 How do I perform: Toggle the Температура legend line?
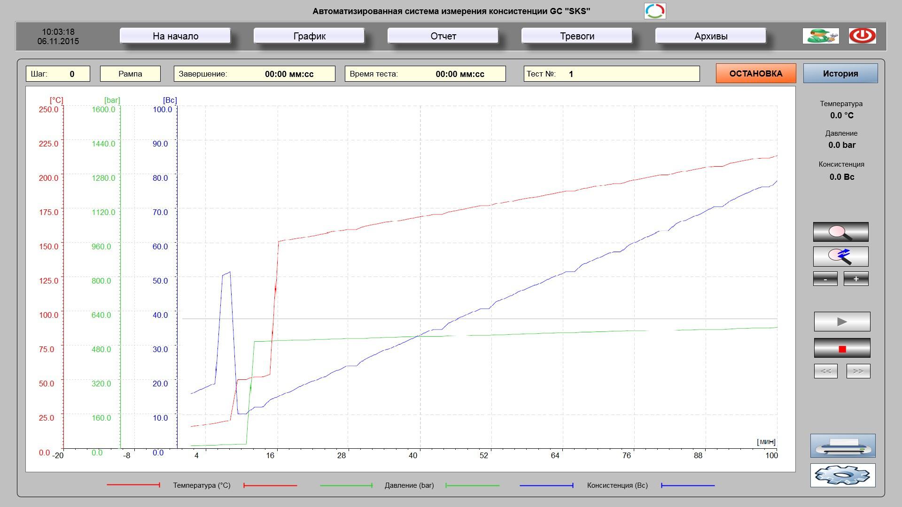pyautogui.click(x=133, y=485)
